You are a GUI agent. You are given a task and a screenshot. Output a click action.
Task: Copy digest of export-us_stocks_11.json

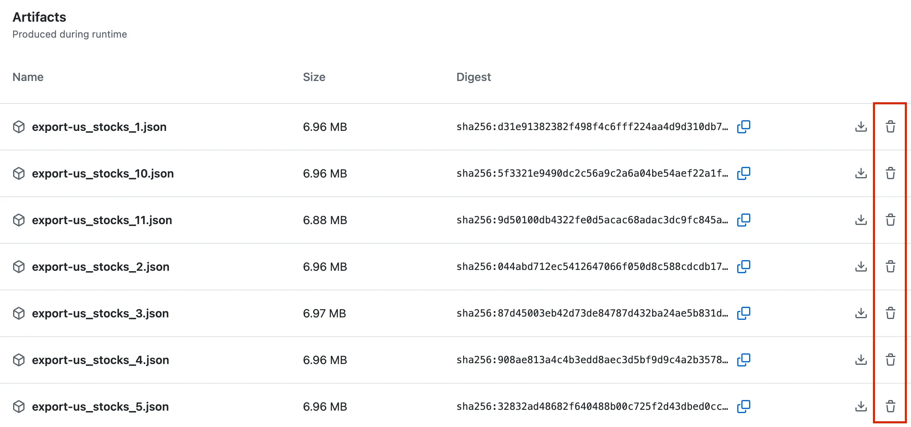point(743,220)
